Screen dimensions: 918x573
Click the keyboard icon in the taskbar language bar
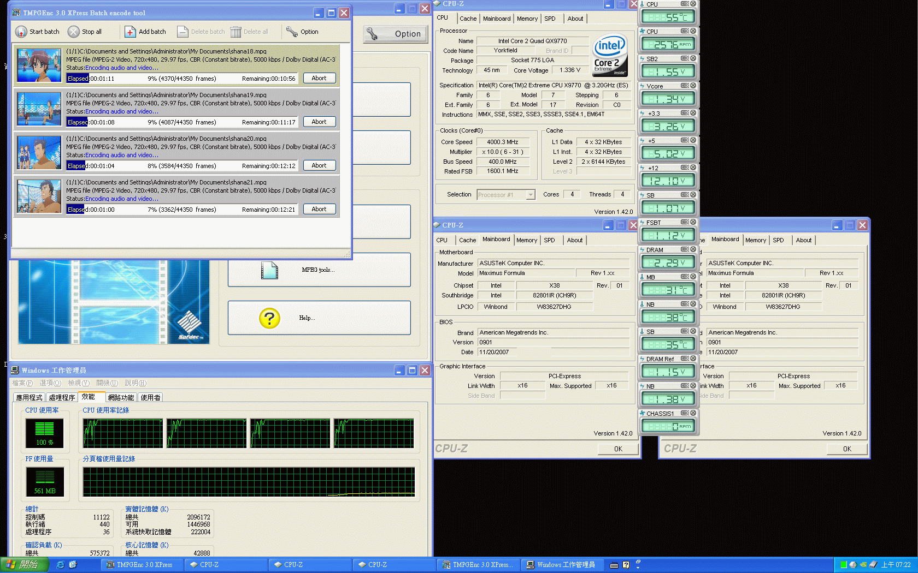(614, 565)
